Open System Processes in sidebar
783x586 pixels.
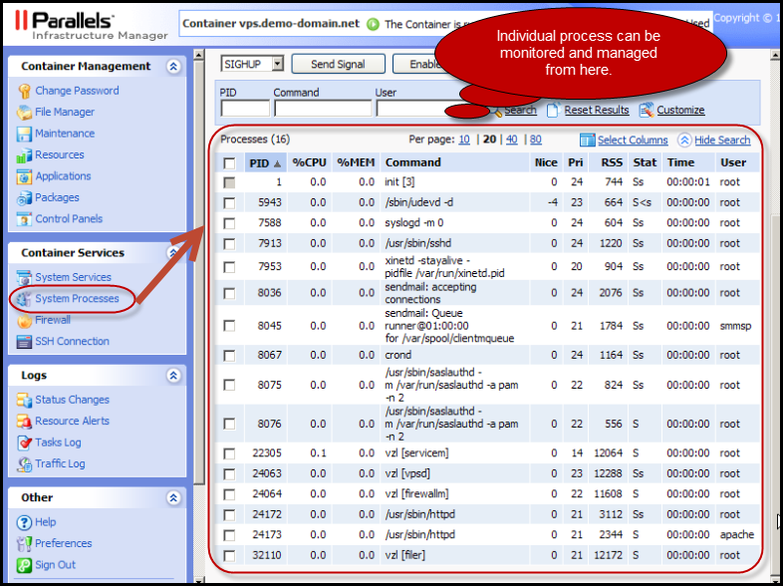[77, 299]
